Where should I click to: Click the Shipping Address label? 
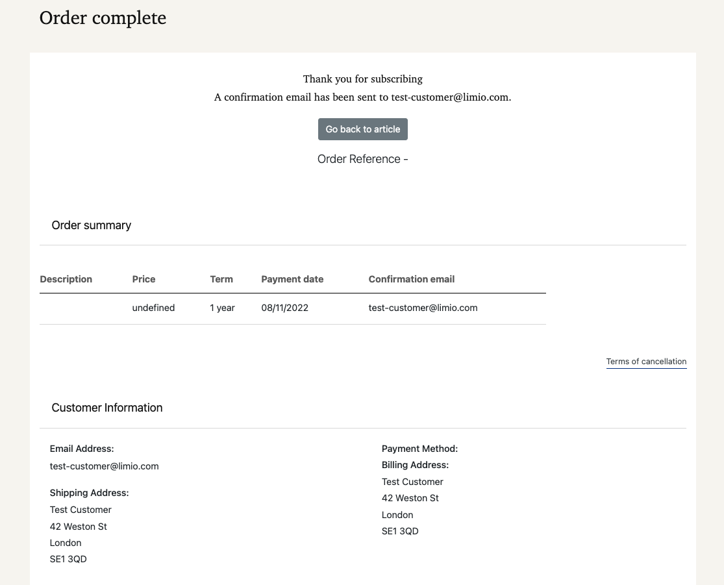point(89,493)
